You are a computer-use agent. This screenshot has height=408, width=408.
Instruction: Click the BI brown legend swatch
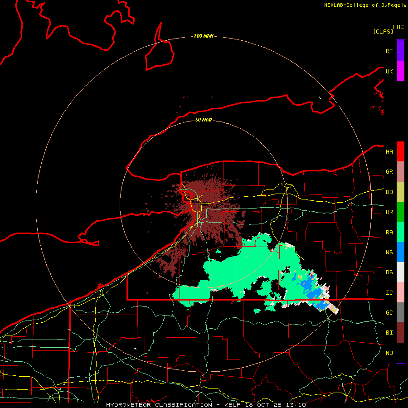point(400,333)
